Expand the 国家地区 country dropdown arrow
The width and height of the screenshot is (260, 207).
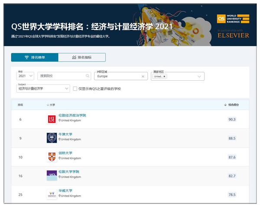point(199,76)
